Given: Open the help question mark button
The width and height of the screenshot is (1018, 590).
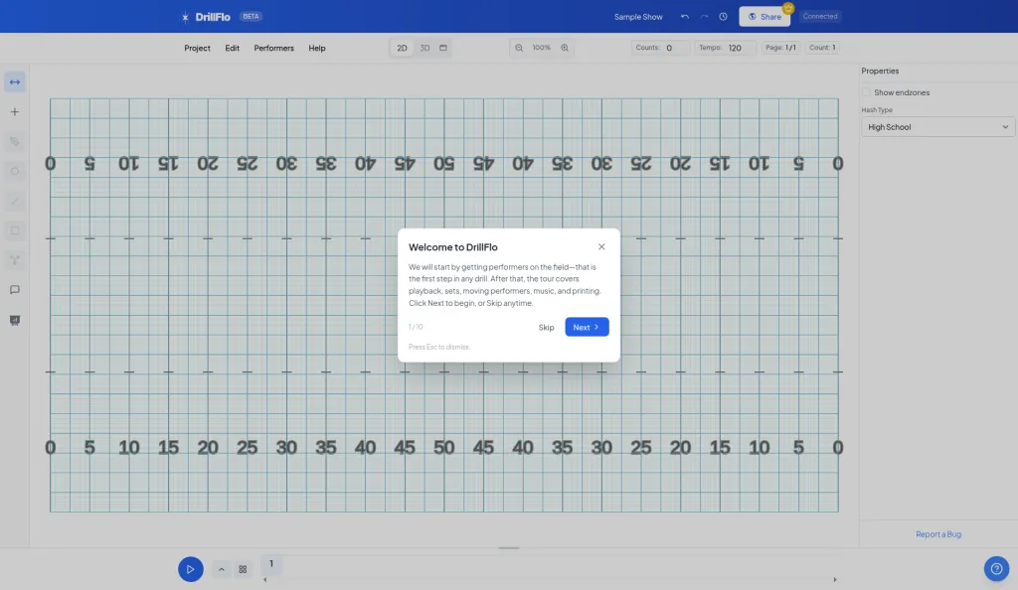Looking at the screenshot, I should pos(996,569).
